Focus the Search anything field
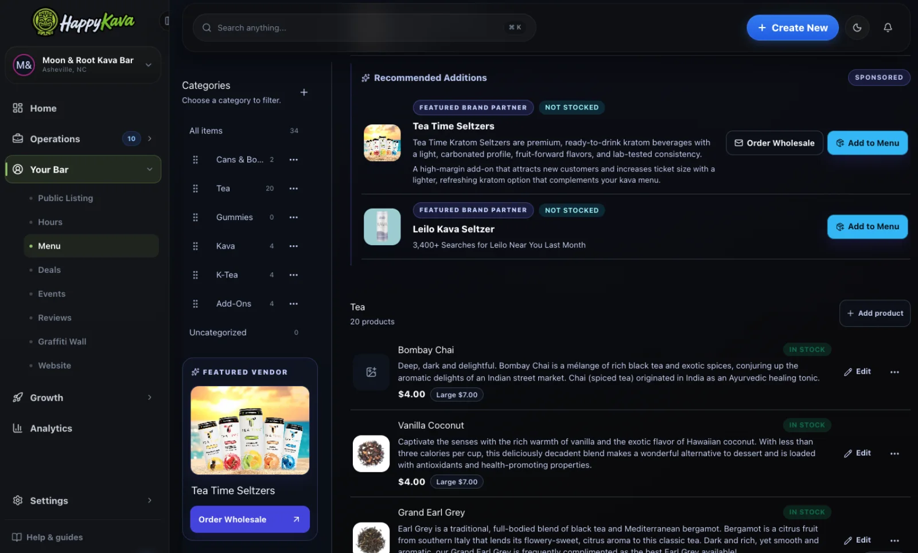 (x=364, y=28)
